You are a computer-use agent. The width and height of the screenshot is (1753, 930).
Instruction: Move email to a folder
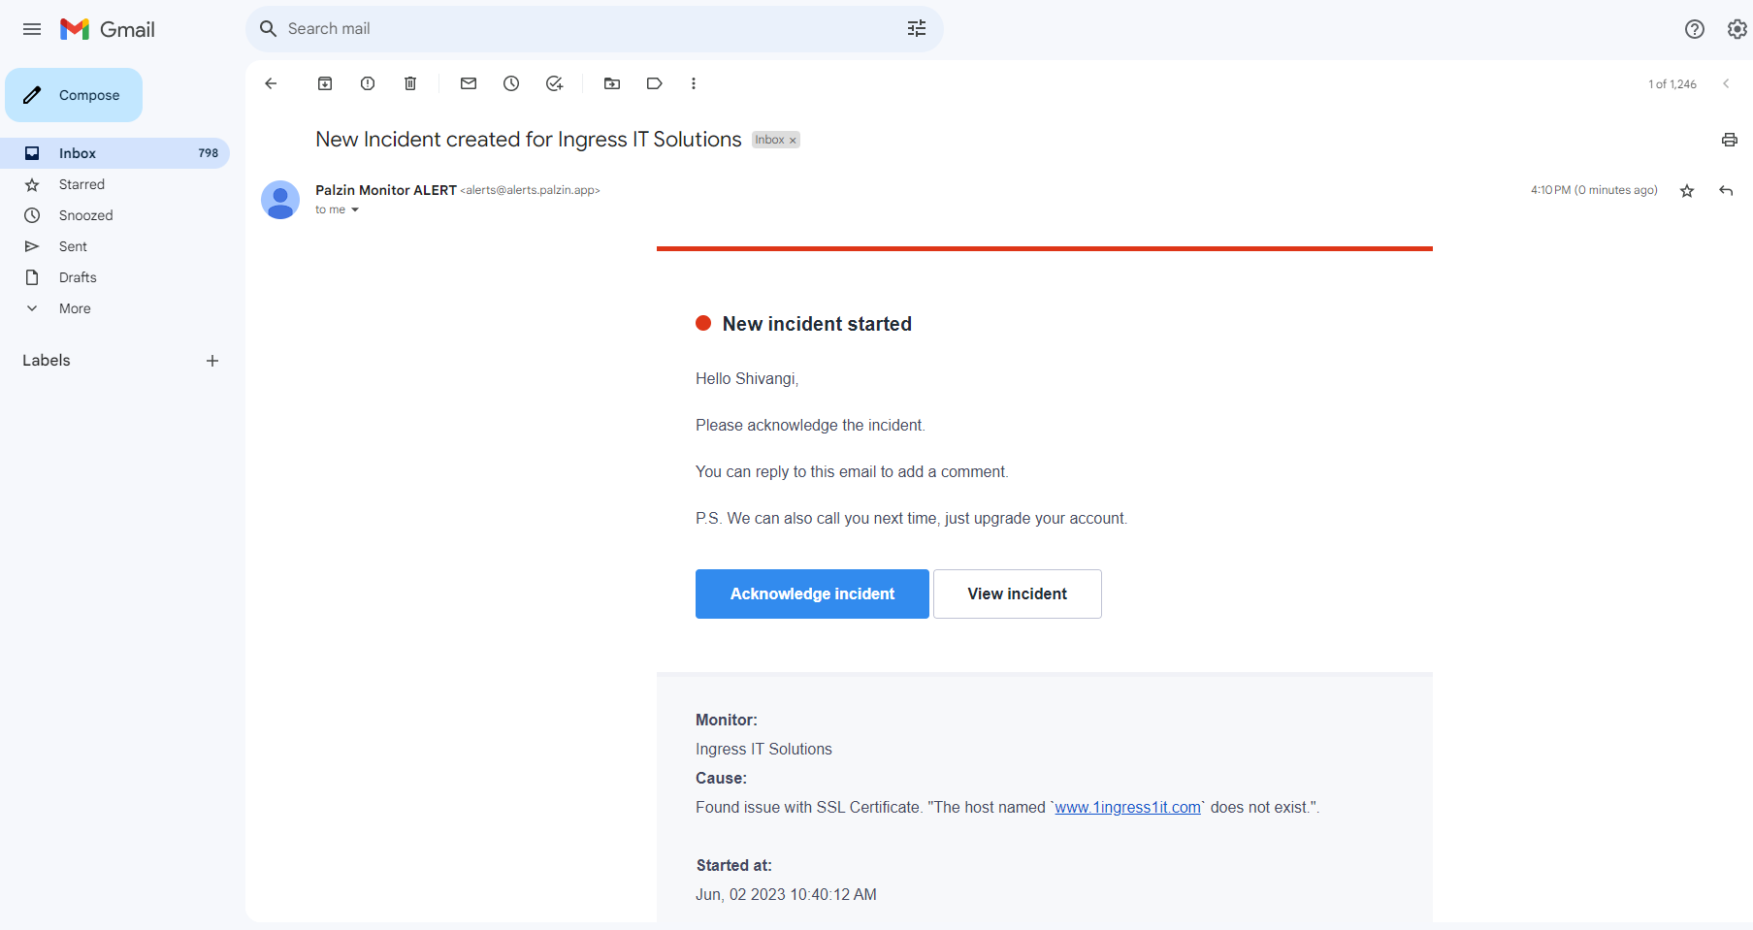click(612, 83)
